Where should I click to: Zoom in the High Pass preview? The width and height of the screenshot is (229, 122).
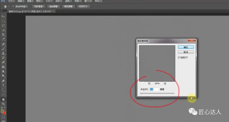[x=165, y=83]
